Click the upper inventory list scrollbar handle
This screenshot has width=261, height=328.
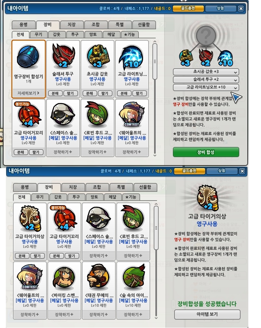tap(155, 61)
